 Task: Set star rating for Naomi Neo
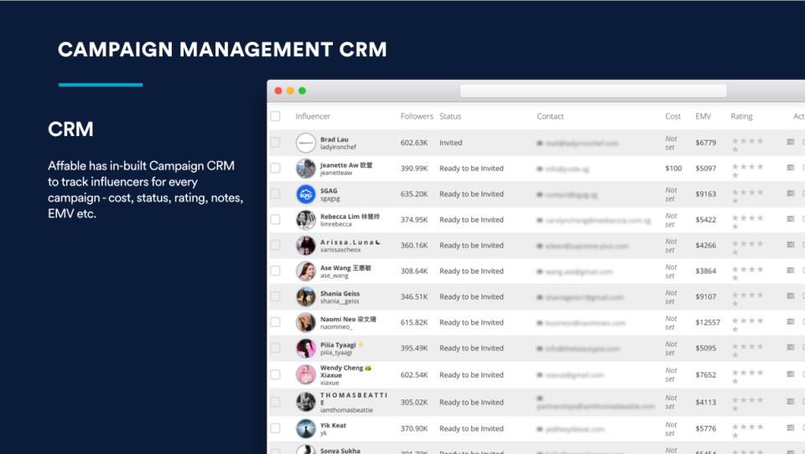click(747, 325)
